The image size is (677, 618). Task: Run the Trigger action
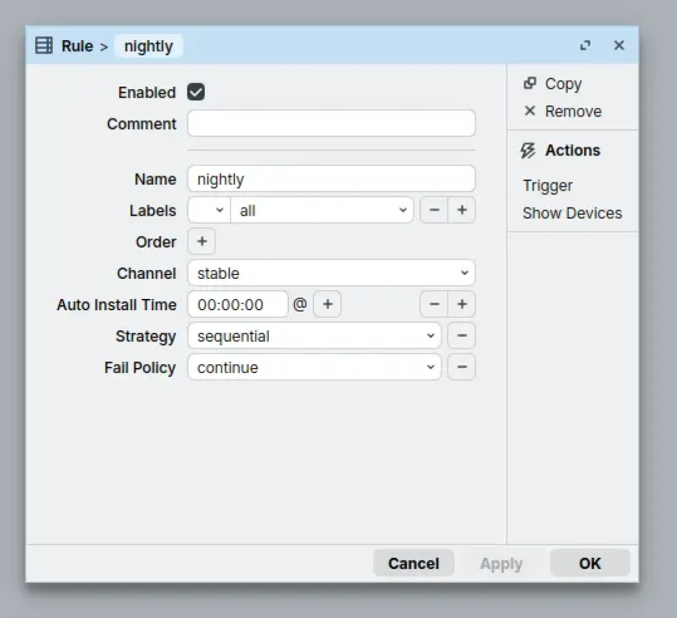pyautogui.click(x=547, y=186)
